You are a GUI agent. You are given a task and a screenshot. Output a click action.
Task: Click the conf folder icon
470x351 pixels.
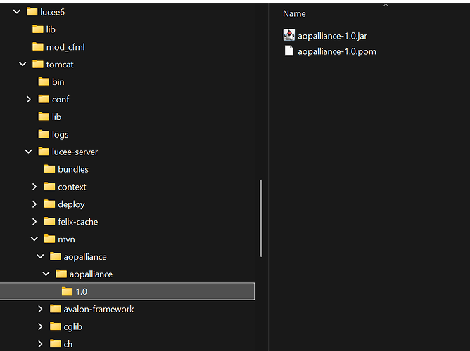[x=44, y=99]
